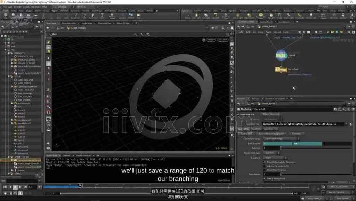
Task: Toggle the Load from Disk checkbox
Action: [238, 114]
